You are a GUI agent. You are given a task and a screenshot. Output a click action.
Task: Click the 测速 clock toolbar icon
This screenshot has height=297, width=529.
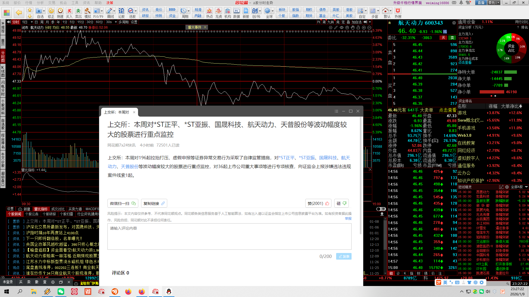[x=60, y=11]
